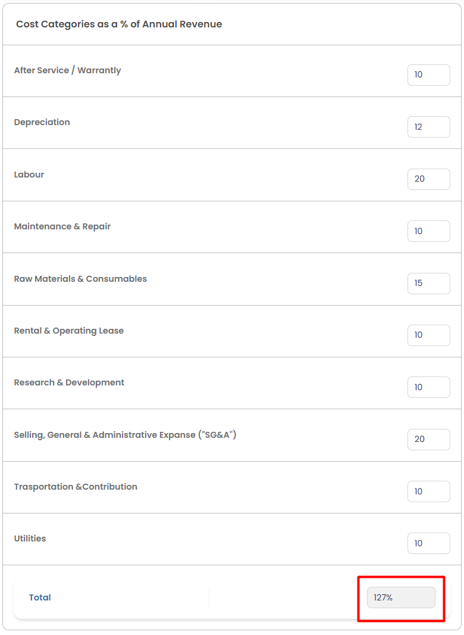Click the Maintenance & Repair value field

click(428, 231)
